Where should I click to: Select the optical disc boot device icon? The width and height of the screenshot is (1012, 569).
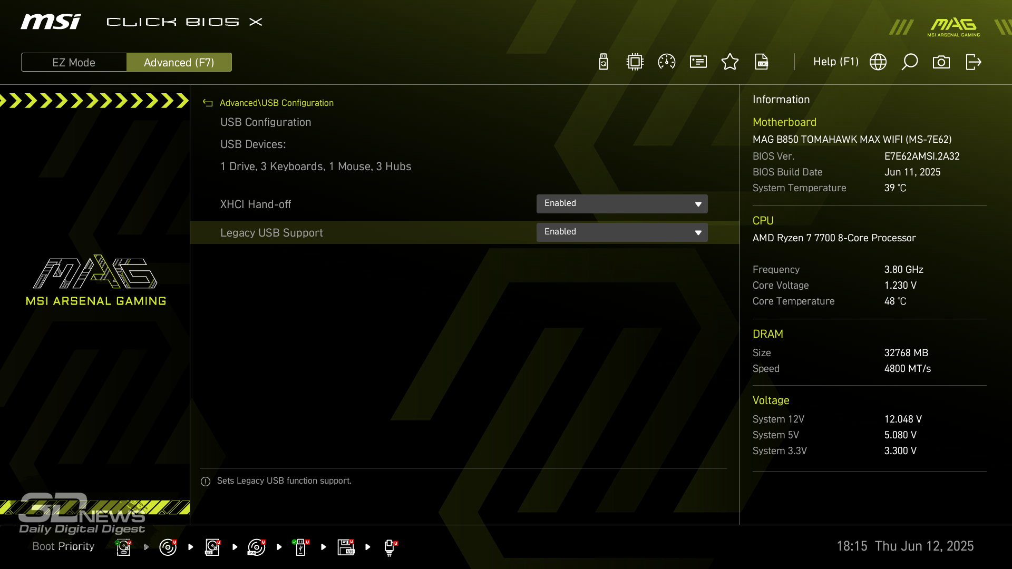pyautogui.click(x=168, y=547)
